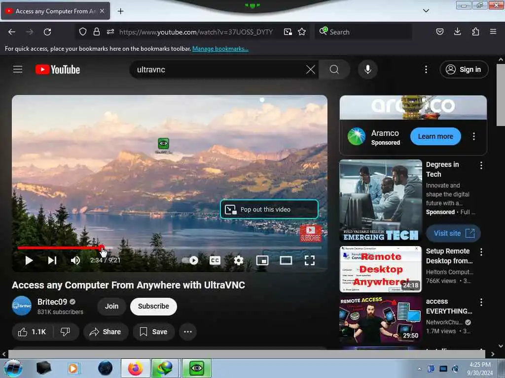Click the Subscribe watermark in video
Screen dimensions: 505x378
311,234
